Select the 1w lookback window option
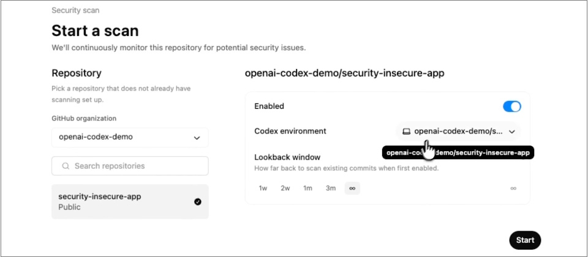Viewport: 588px width, 257px height. click(x=263, y=188)
